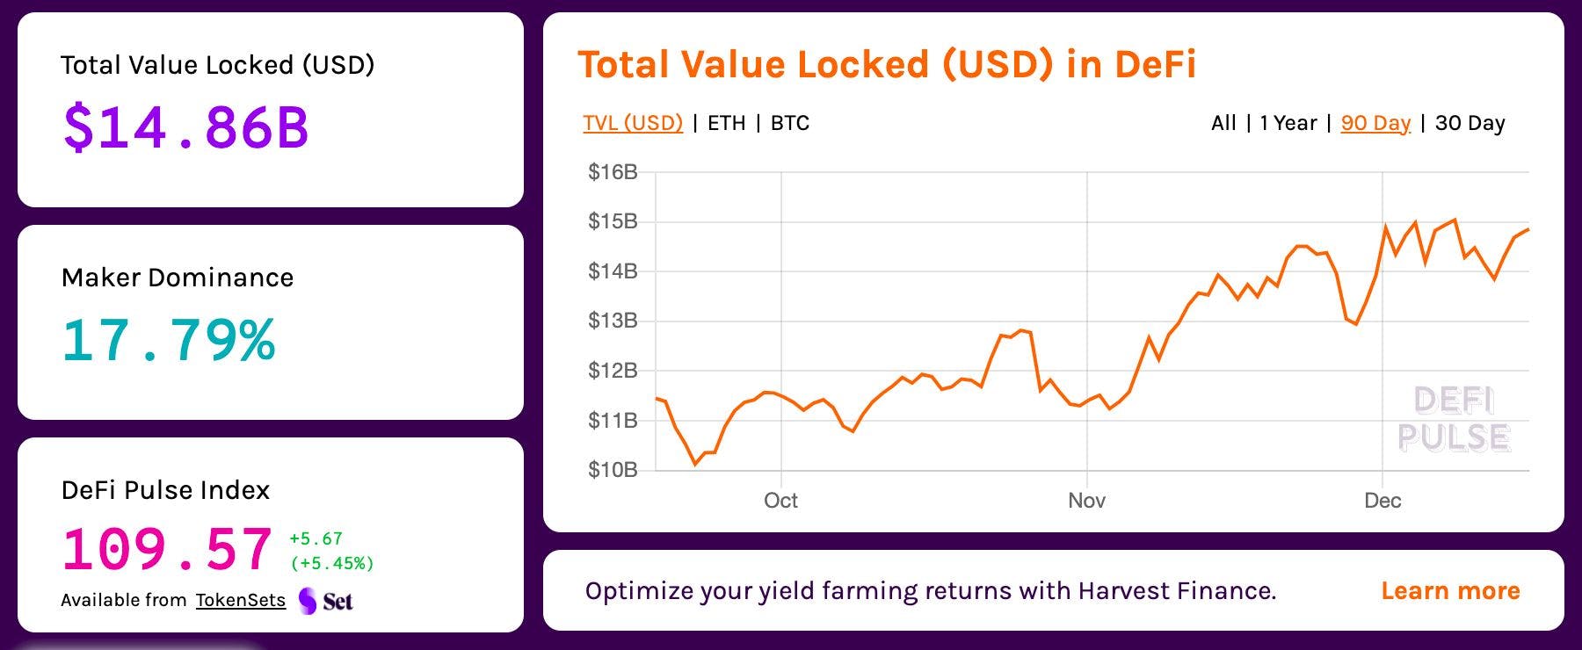
Task: Open the TVL (USD) chart tab
Action: coord(631,123)
